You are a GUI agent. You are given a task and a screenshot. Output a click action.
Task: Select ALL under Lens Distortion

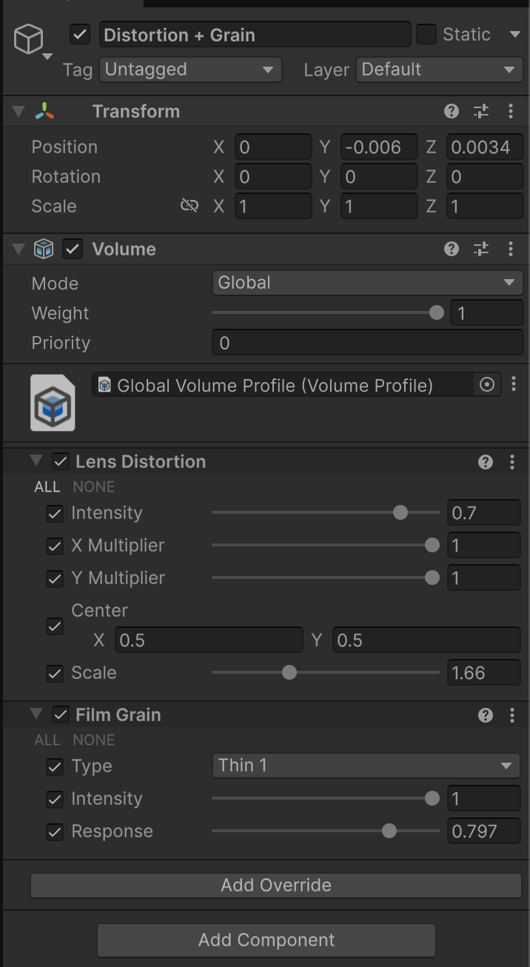[47, 486]
